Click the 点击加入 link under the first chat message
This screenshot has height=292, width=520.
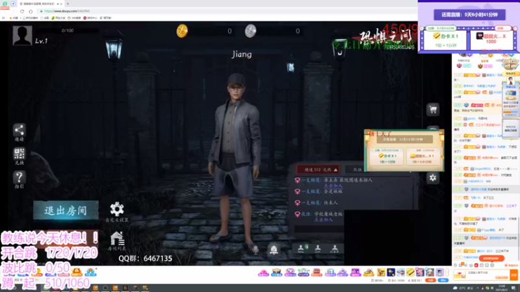coord(333,186)
